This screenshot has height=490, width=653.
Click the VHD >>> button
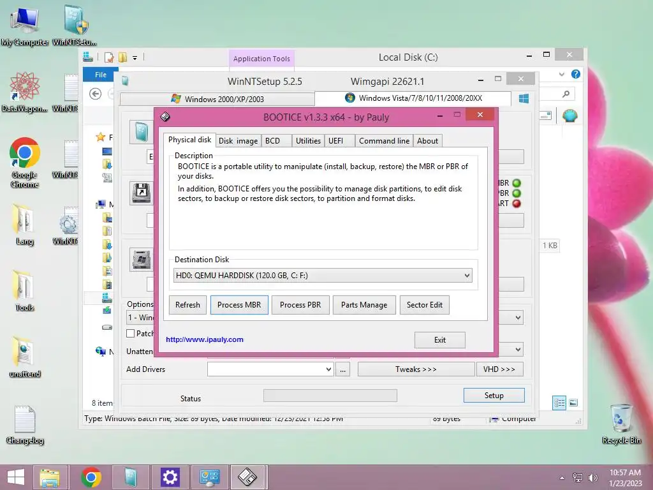coord(499,369)
